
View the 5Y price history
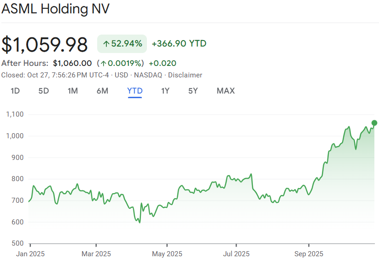[193, 91]
